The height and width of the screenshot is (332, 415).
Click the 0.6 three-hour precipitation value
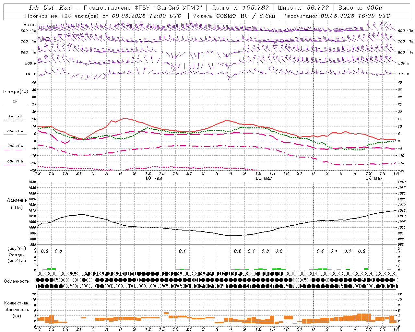(279, 251)
